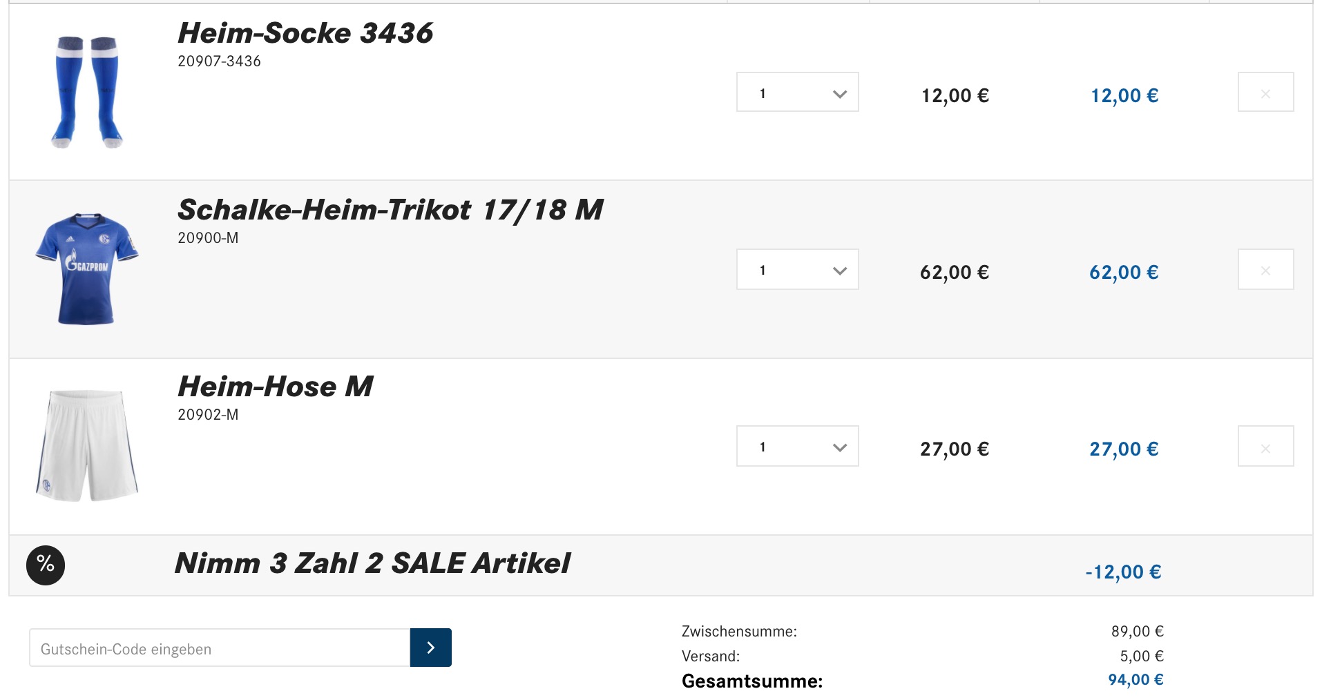Remove Heim-Socke 3436 from cart
The width and height of the screenshot is (1322, 700).
pyautogui.click(x=1265, y=93)
